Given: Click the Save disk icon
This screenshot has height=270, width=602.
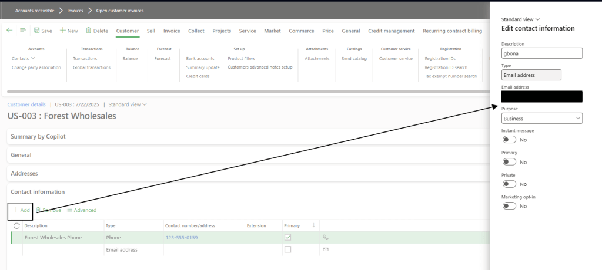Looking at the screenshot, I should click(36, 31).
